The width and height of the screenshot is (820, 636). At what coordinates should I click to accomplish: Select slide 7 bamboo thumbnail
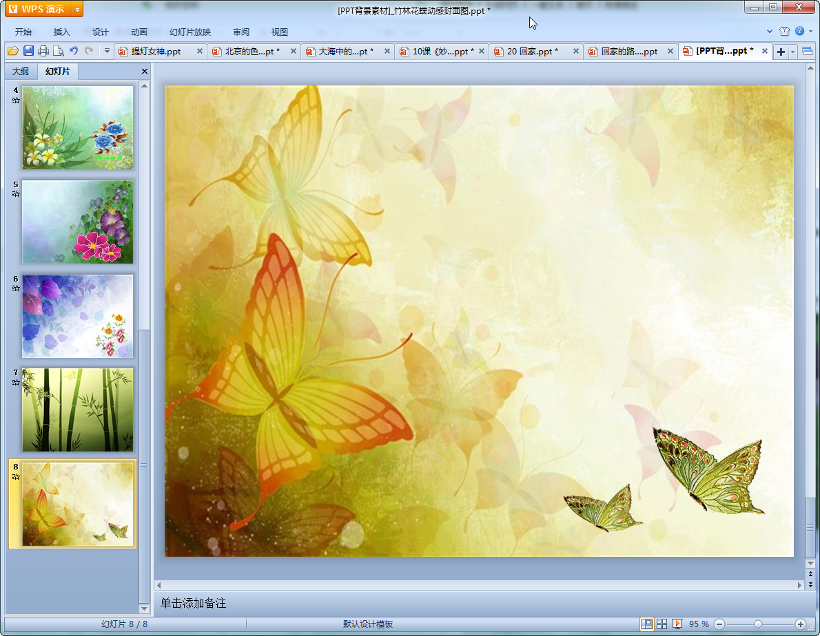pos(77,410)
